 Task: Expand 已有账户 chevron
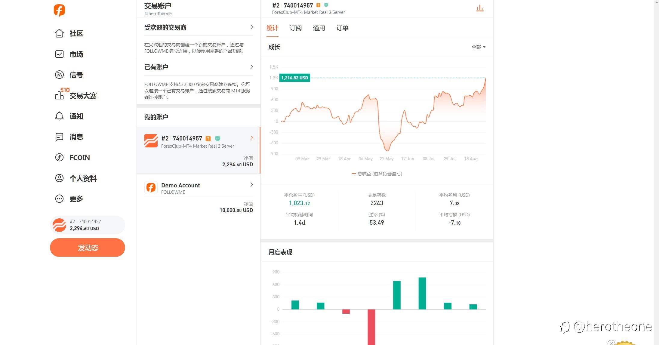pos(251,67)
